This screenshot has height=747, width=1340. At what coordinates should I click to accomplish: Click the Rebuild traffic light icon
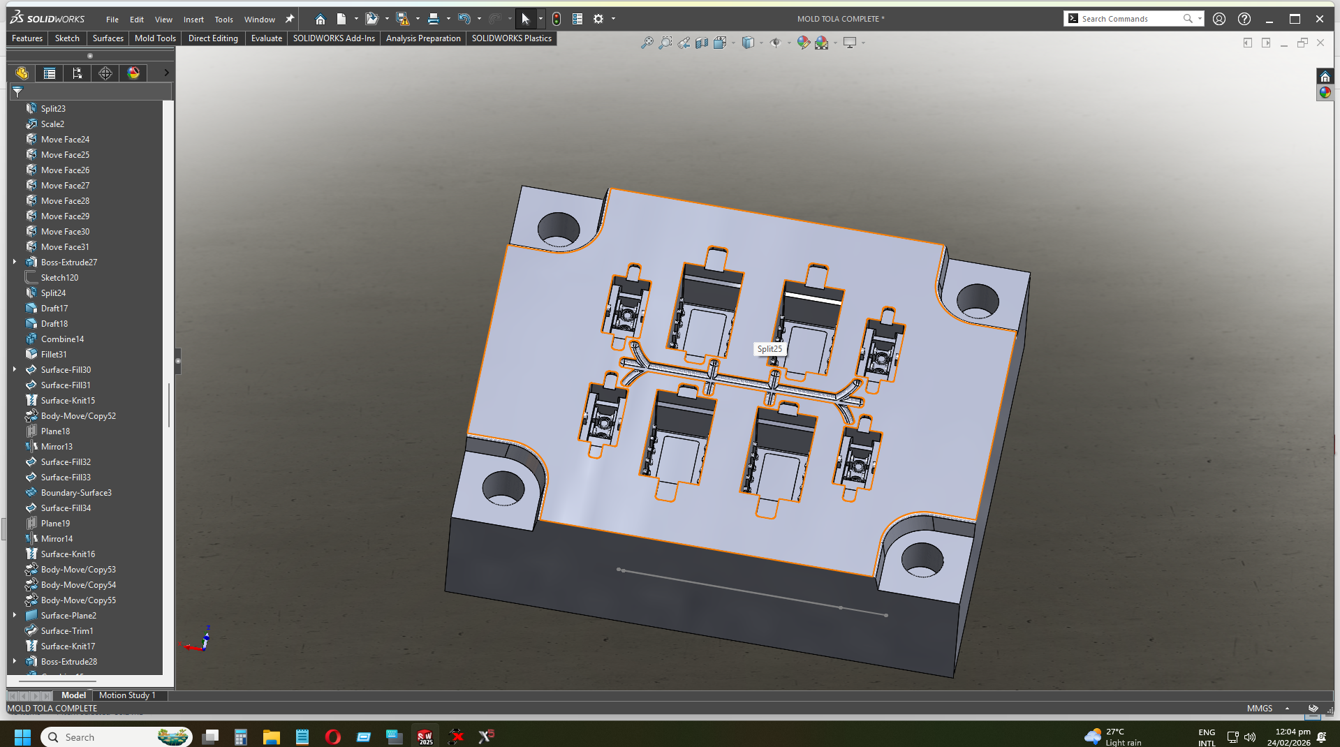coord(557,19)
